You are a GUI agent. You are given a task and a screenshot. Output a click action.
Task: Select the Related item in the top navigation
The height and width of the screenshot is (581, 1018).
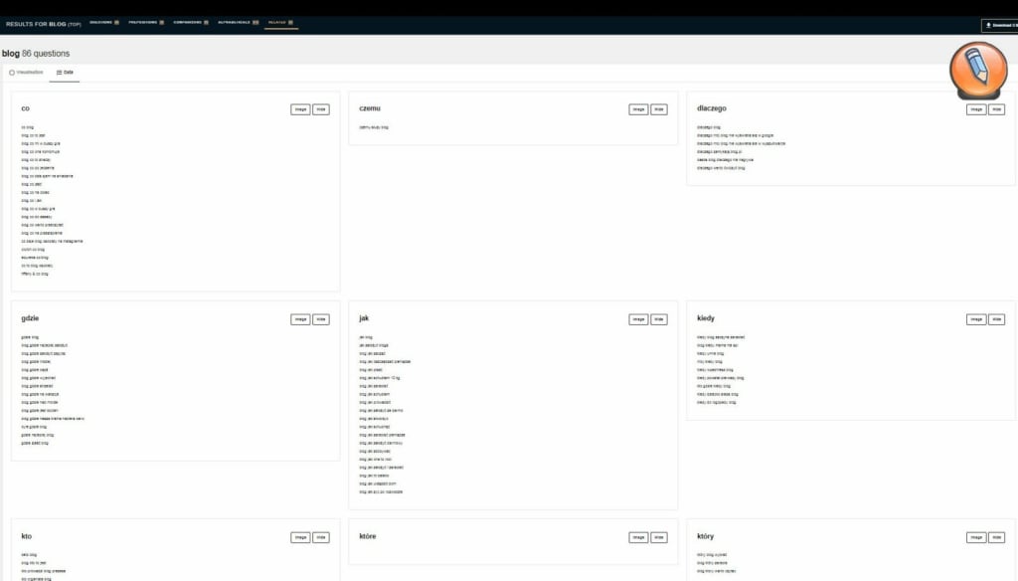coord(279,23)
